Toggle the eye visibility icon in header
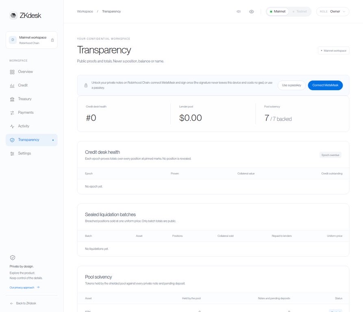 tap(251, 11)
